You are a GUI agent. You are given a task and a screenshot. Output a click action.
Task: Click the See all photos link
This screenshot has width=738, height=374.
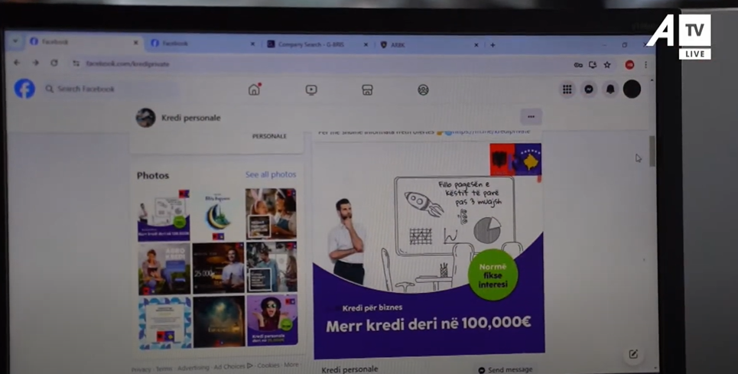tap(271, 174)
